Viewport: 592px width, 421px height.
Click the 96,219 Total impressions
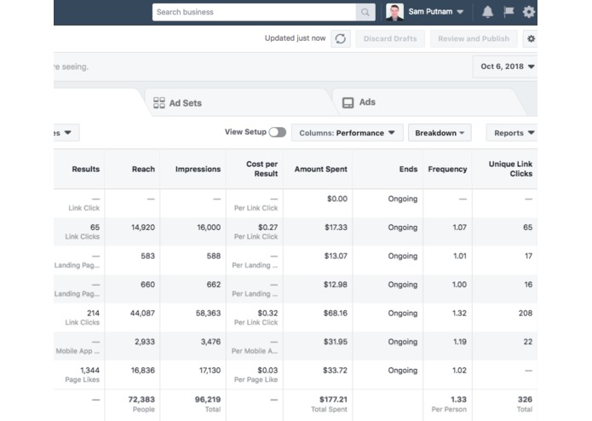coord(208,400)
